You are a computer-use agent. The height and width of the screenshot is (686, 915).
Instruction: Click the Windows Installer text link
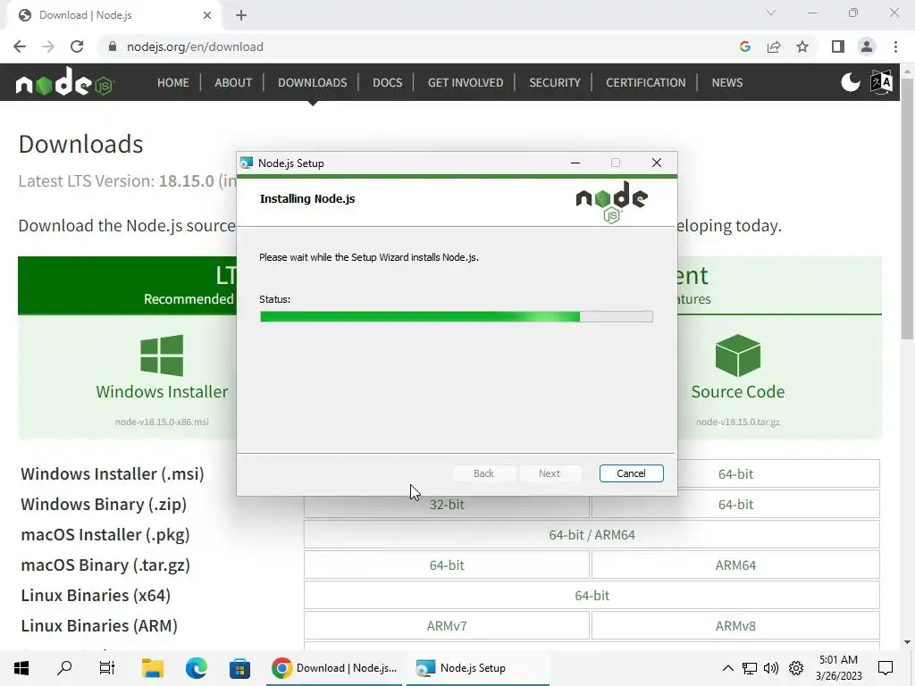tap(162, 391)
